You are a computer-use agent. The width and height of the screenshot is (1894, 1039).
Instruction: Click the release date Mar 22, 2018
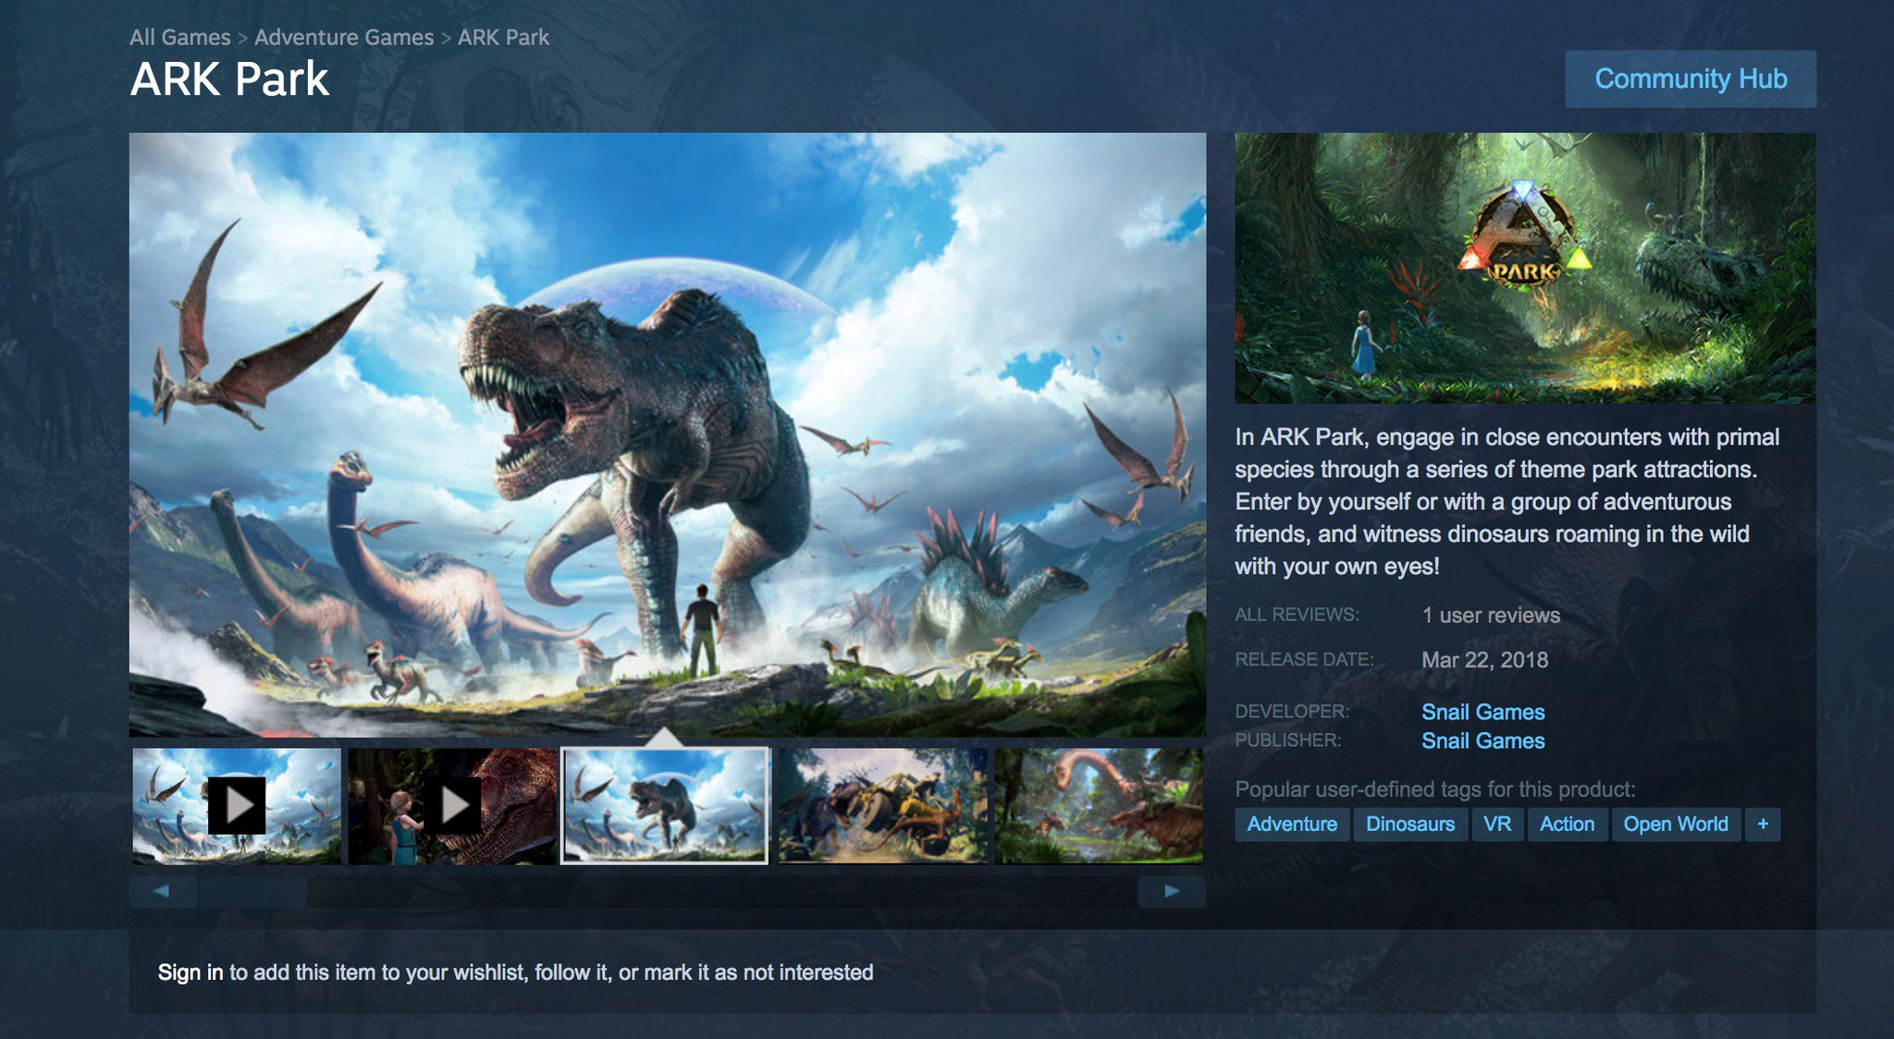pos(1484,660)
